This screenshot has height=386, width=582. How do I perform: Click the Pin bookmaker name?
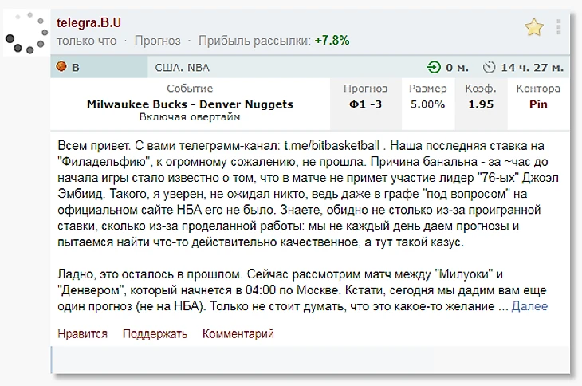(x=538, y=104)
